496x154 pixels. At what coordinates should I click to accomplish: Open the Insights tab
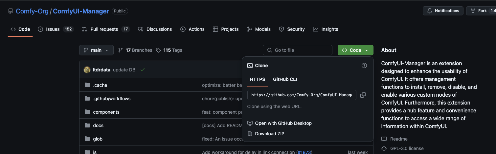tap(326, 29)
